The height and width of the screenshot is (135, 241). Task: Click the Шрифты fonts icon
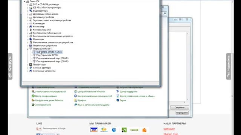coord(75,100)
